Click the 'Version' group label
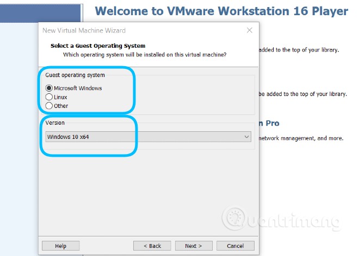The width and height of the screenshot is (359, 256). click(55, 123)
